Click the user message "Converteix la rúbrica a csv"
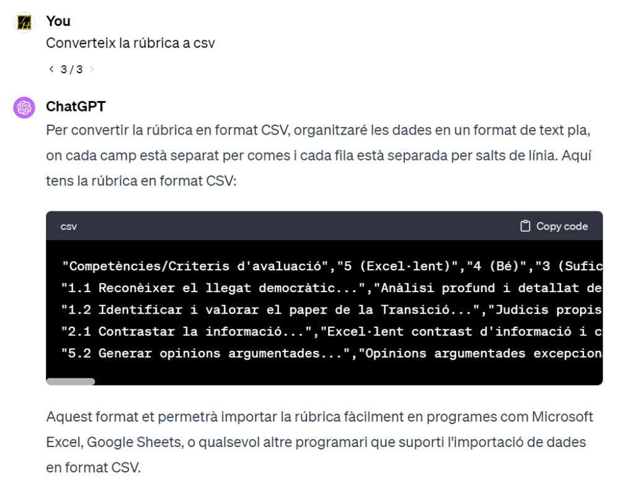This screenshot has height=496, width=635. pyautogui.click(x=130, y=43)
